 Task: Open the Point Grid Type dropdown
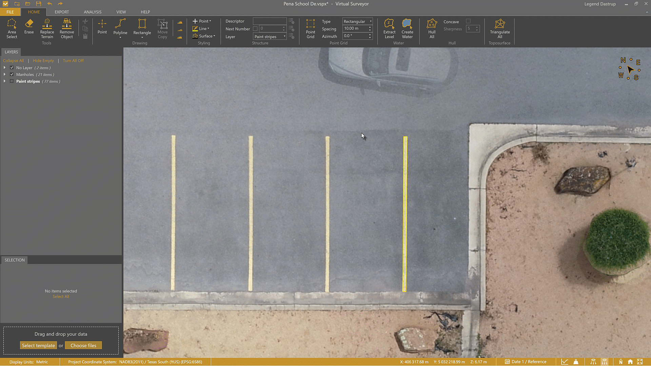point(370,21)
